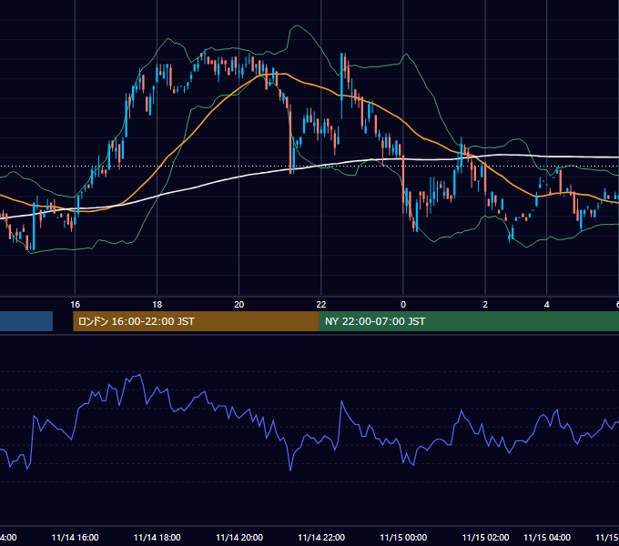
Task: Click the '16' hour label on price chart axis
Action: point(75,305)
